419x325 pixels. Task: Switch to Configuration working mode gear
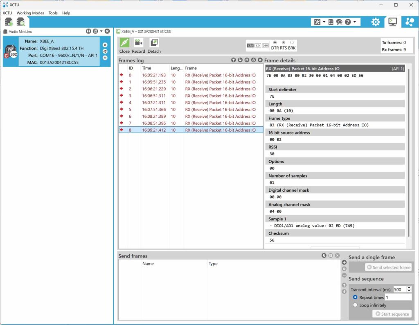point(376,22)
